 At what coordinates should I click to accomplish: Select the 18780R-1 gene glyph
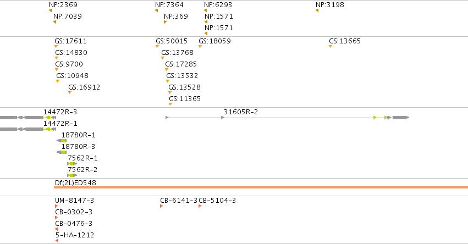62,141
